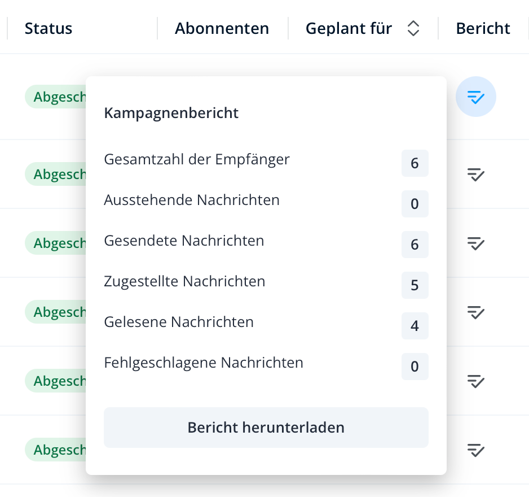Sort by Geplant für column arrows
This screenshot has width=529, height=497.
pos(413,29)
